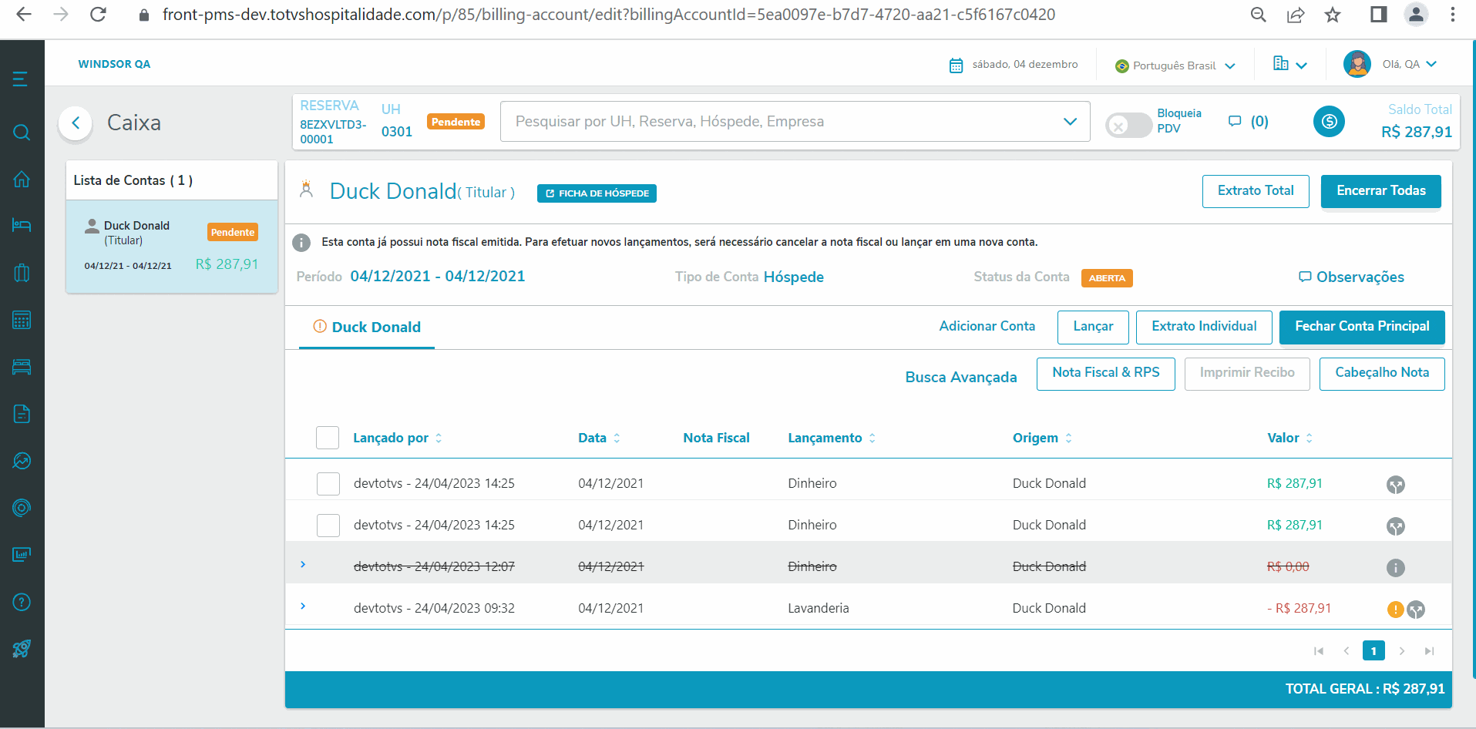
Task: Click the dollar sign balance icon
Action: [x=1329, y=121]
